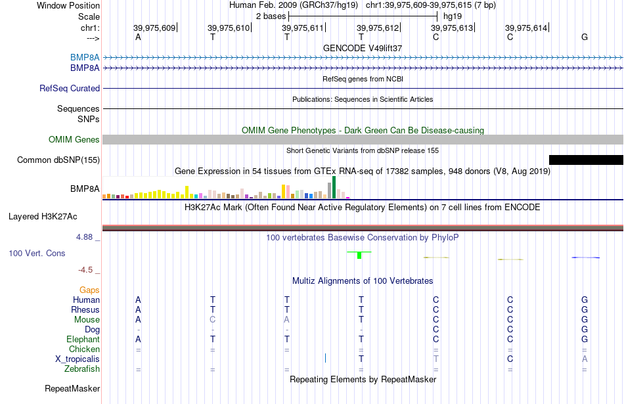Select the OMIM Genes track label

pos(74,139)
